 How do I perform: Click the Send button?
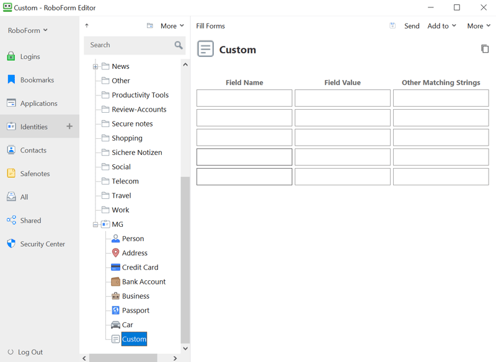412,26
